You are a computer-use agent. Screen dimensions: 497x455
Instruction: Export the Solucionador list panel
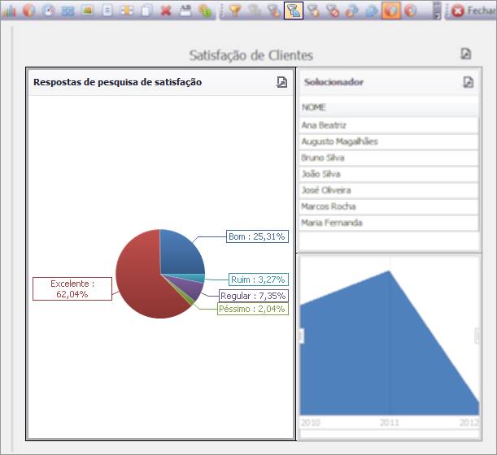coord(469,82)
